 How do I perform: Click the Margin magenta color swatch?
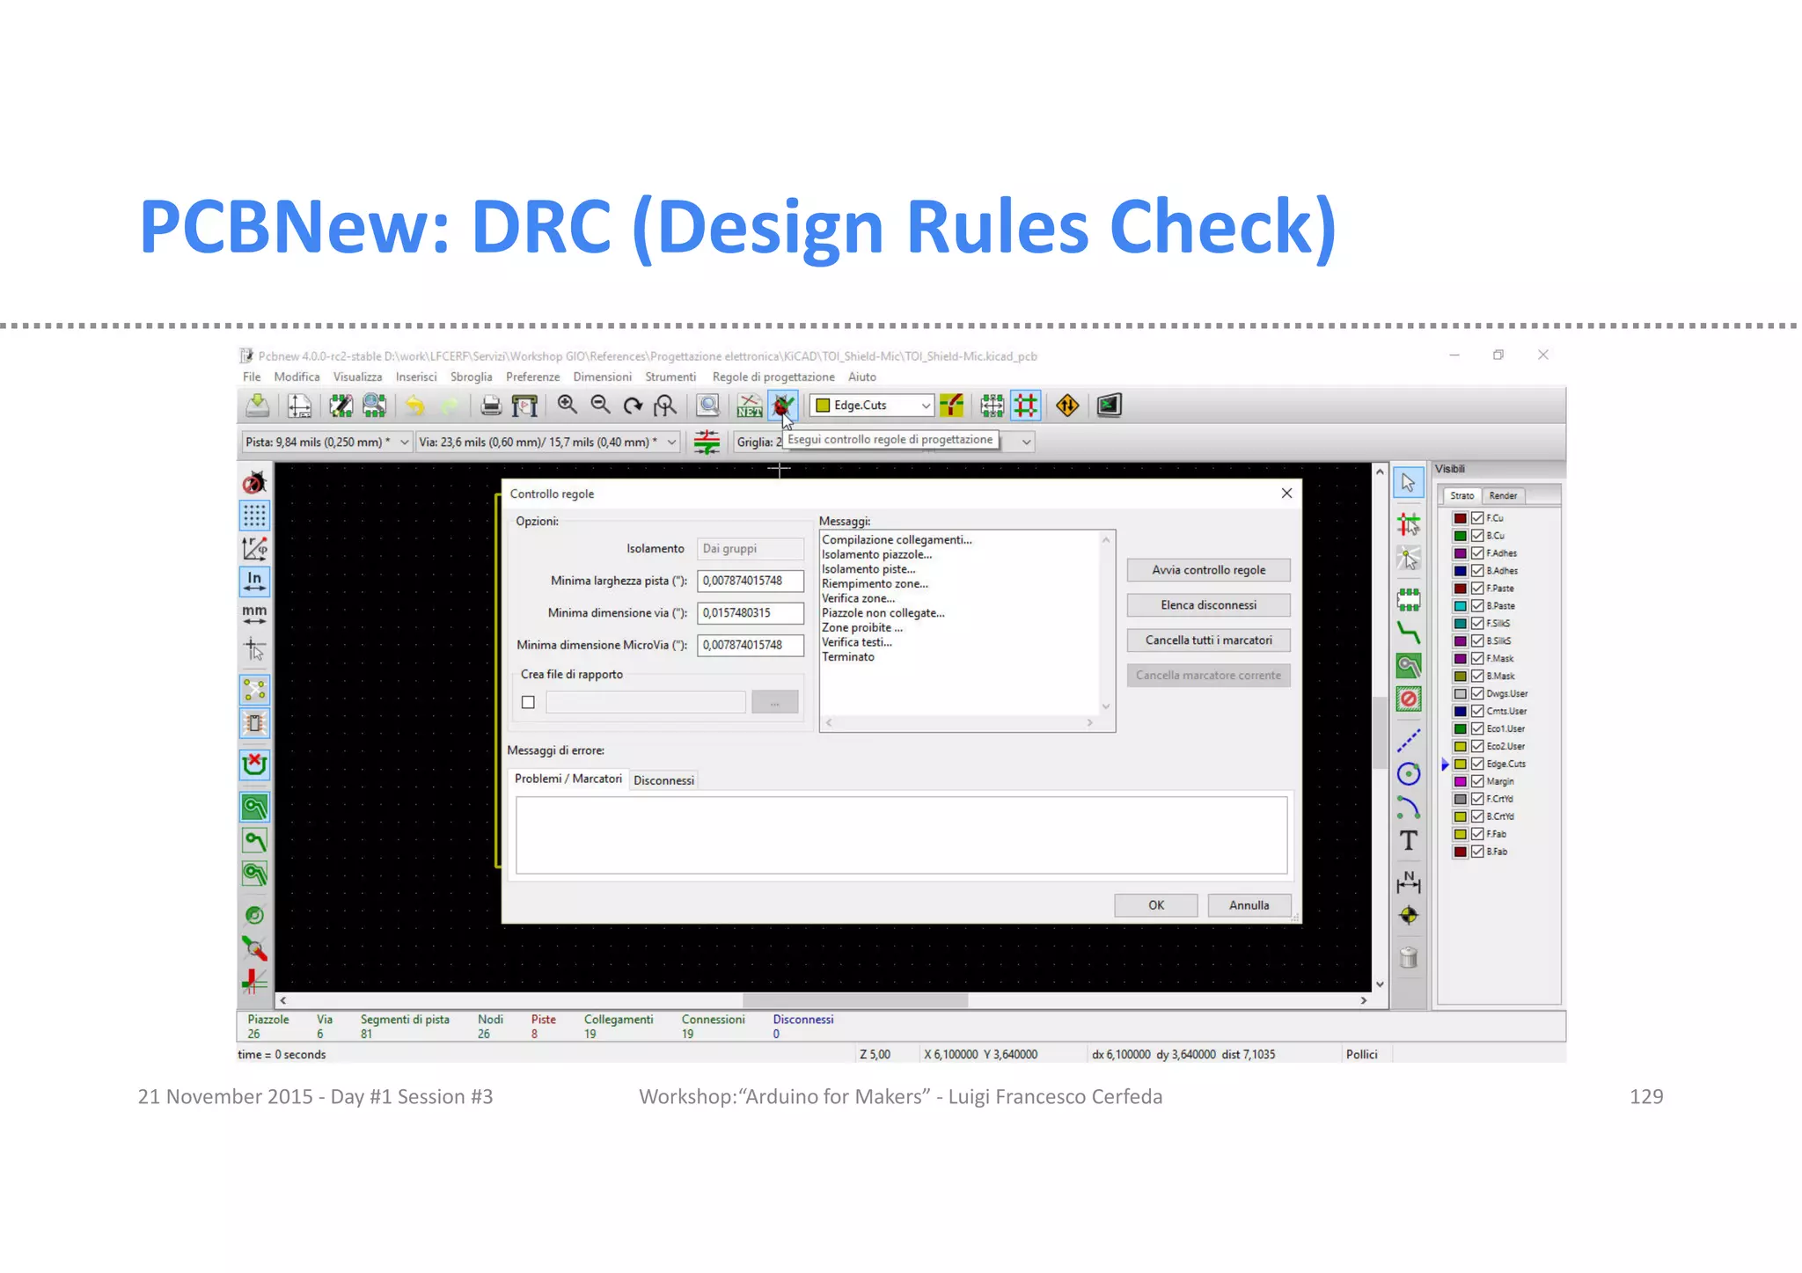coord(1460,781)
